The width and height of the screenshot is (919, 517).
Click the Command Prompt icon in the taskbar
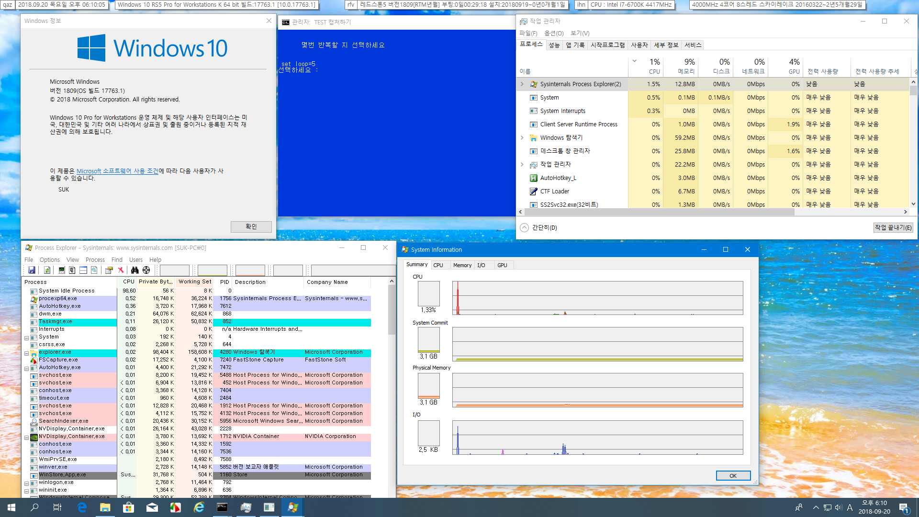[223, 507]
